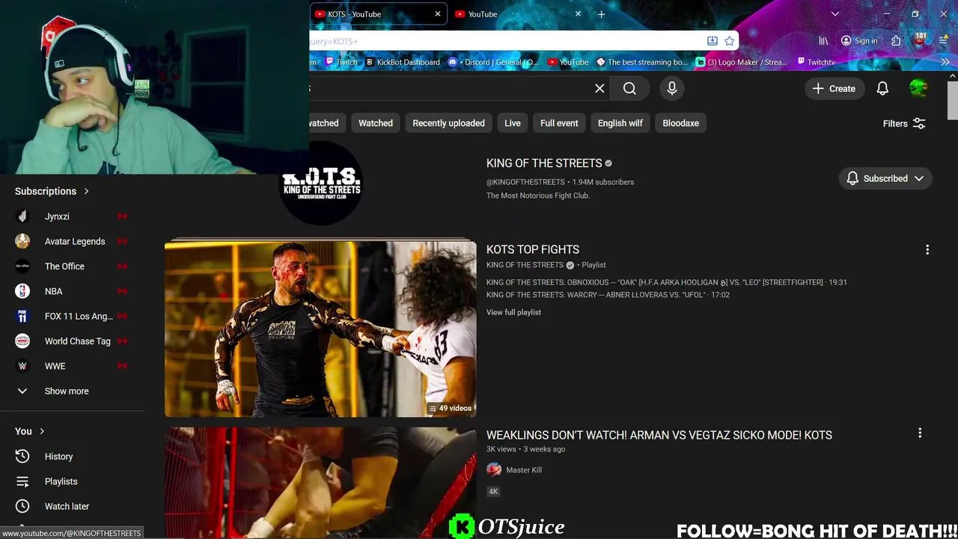The image size is (958, 539).
Task: Open the extension with 181 badge
Action: (x=920, y=40)
